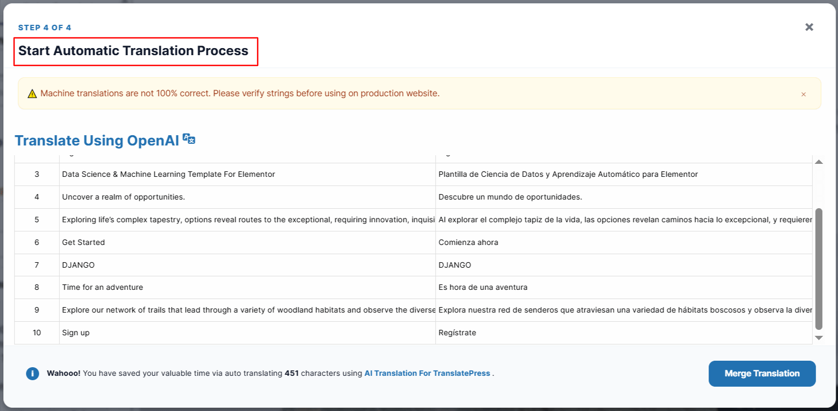Screen dimensions: 838x411
Task: Click the yellow warning triangle icon
Action: [32, 94]
